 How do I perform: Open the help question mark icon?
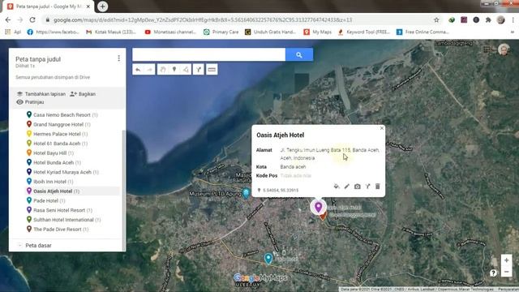coord(493,273)
